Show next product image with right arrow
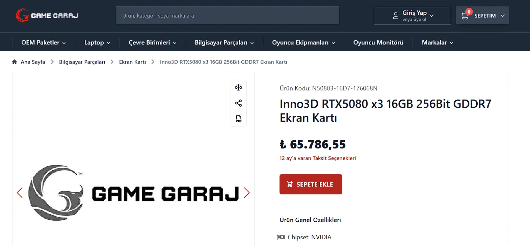 click(x=247, y=193)
